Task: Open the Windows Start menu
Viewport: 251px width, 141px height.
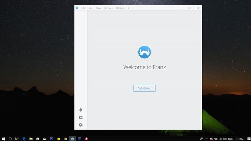Action: click(3, 139)
